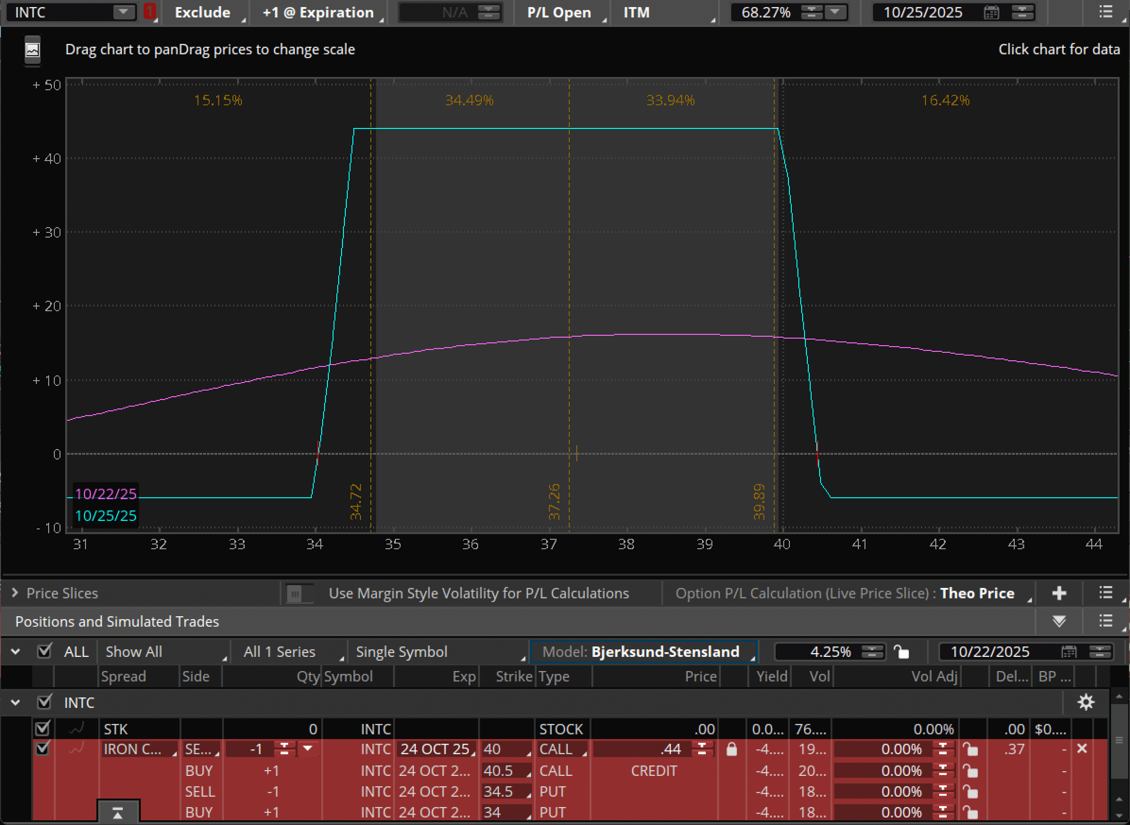The width and height of the screenshot is (1130, 825).
Task: Click the lock icon beside .44 price
Action: [731, 749]
